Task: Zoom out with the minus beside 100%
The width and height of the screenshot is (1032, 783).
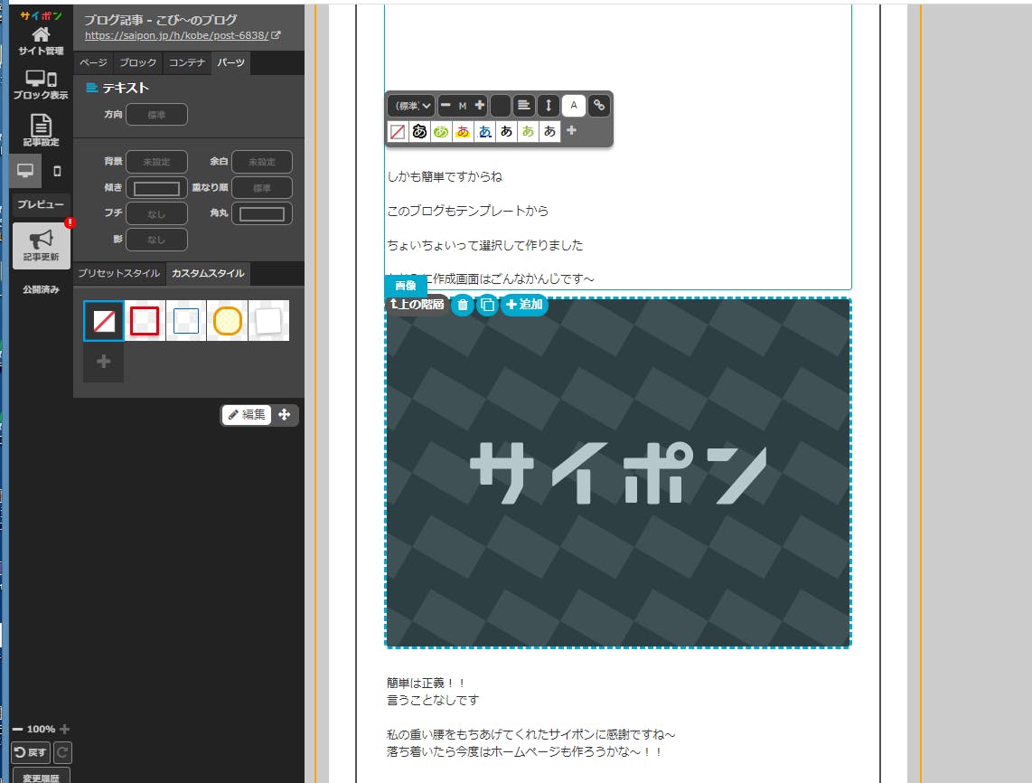Action: tap(18, 729)
